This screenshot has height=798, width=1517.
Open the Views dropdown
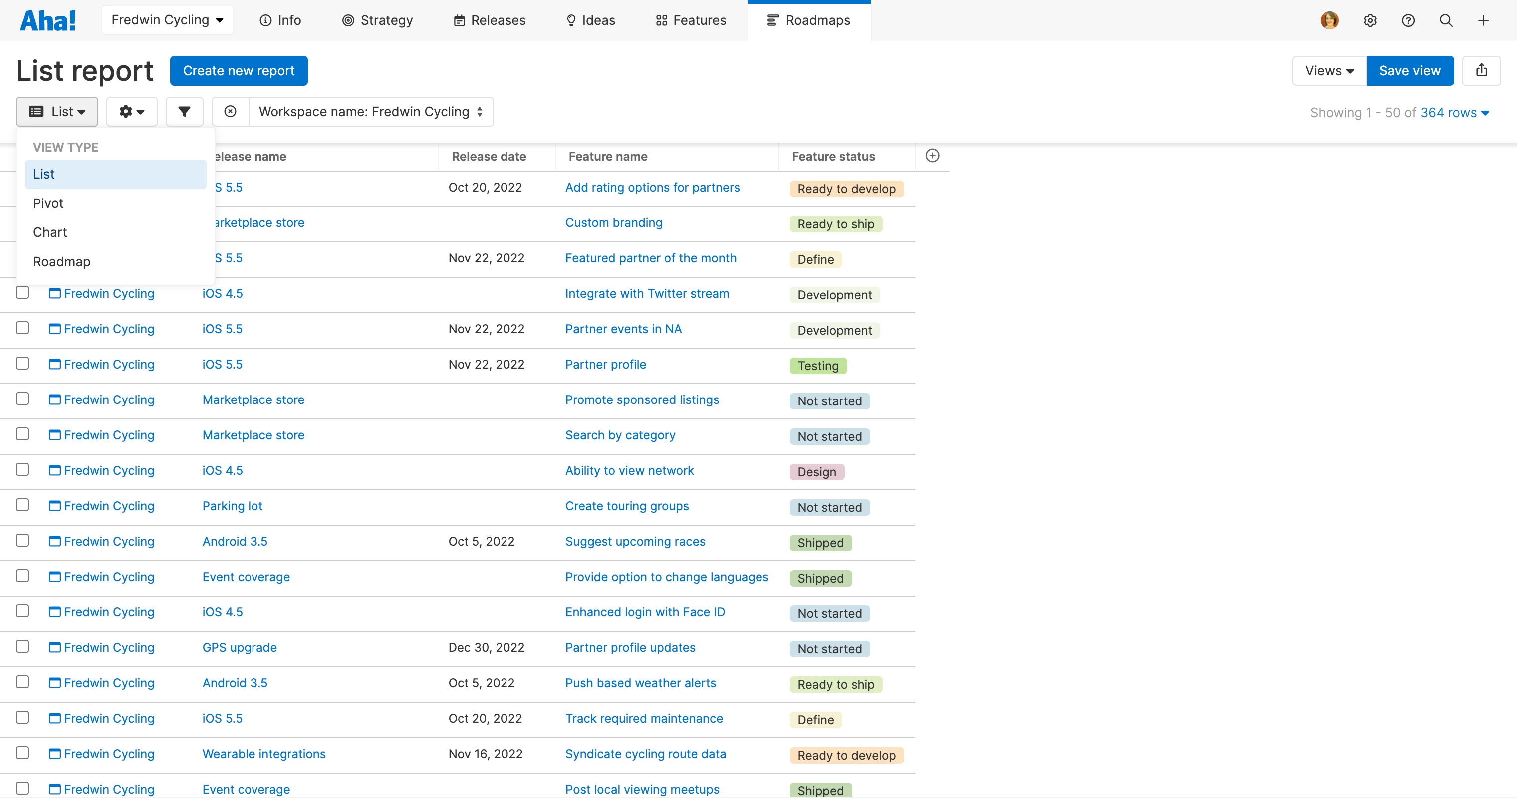click(1328, 71)
